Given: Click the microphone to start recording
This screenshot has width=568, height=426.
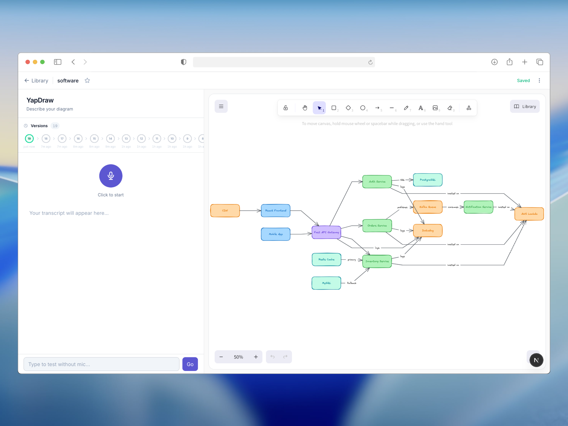Looking at the screenshot, I should (x=111, y=176).
